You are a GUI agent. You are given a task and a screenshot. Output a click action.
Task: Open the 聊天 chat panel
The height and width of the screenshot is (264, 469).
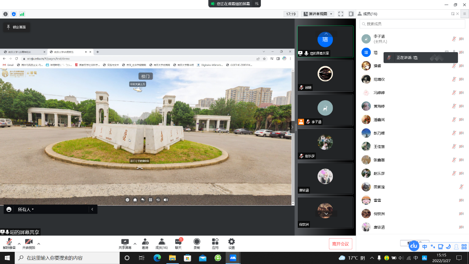[178, 243]
